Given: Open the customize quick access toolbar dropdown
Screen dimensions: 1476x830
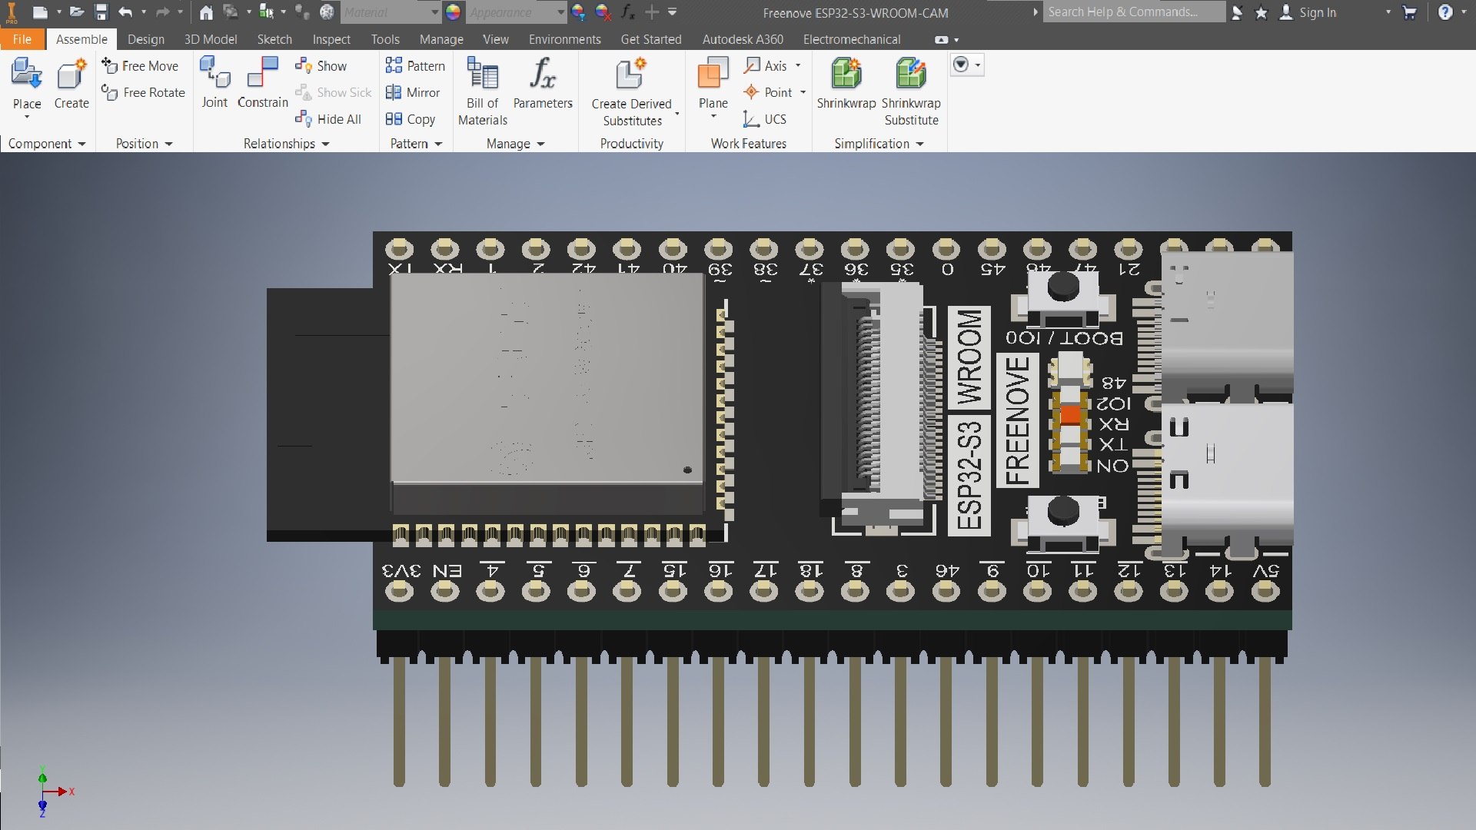Looking at the screenshot, I should 673,12.
